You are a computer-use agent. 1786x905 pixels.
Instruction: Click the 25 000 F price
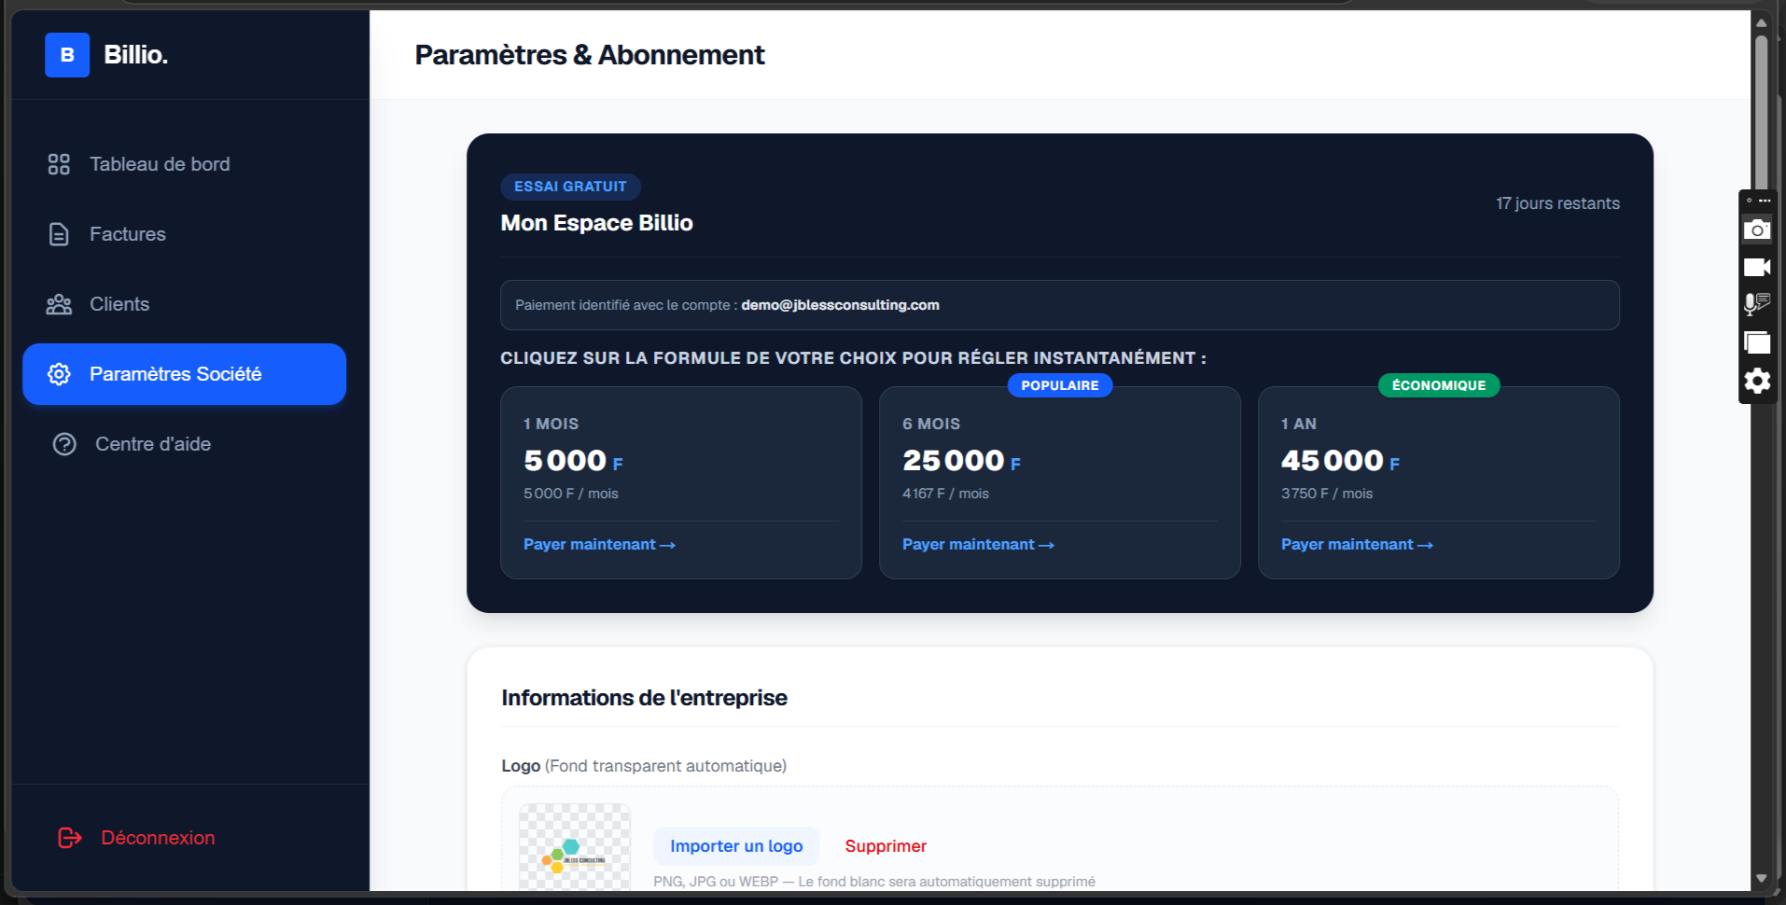(961, 461)
